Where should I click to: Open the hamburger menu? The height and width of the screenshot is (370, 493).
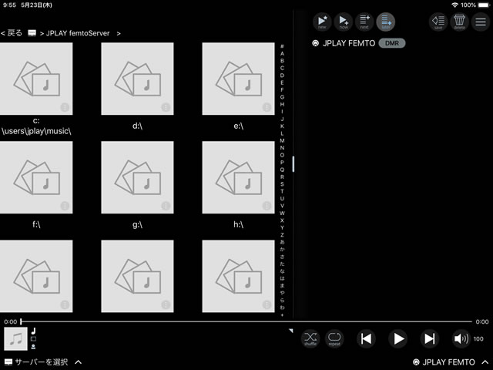[481, 22]
